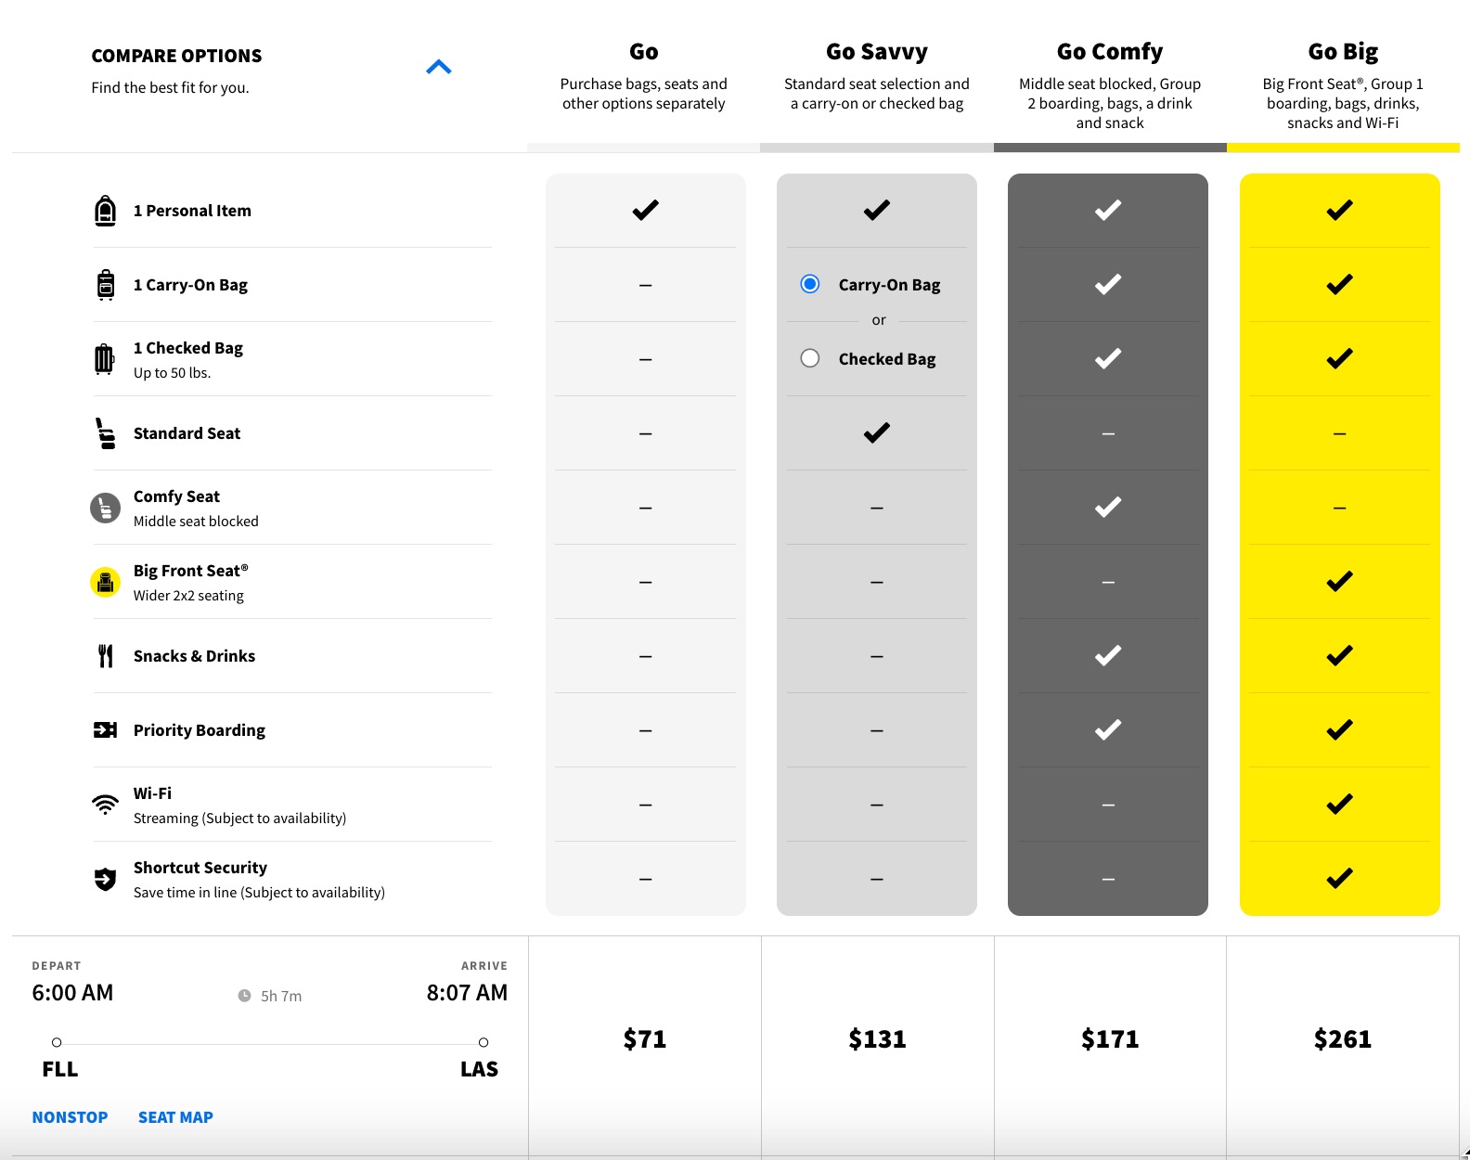Collapse the Compare Options section chevron
This screenshot has width=1470, height=1160.
point(439,67)
